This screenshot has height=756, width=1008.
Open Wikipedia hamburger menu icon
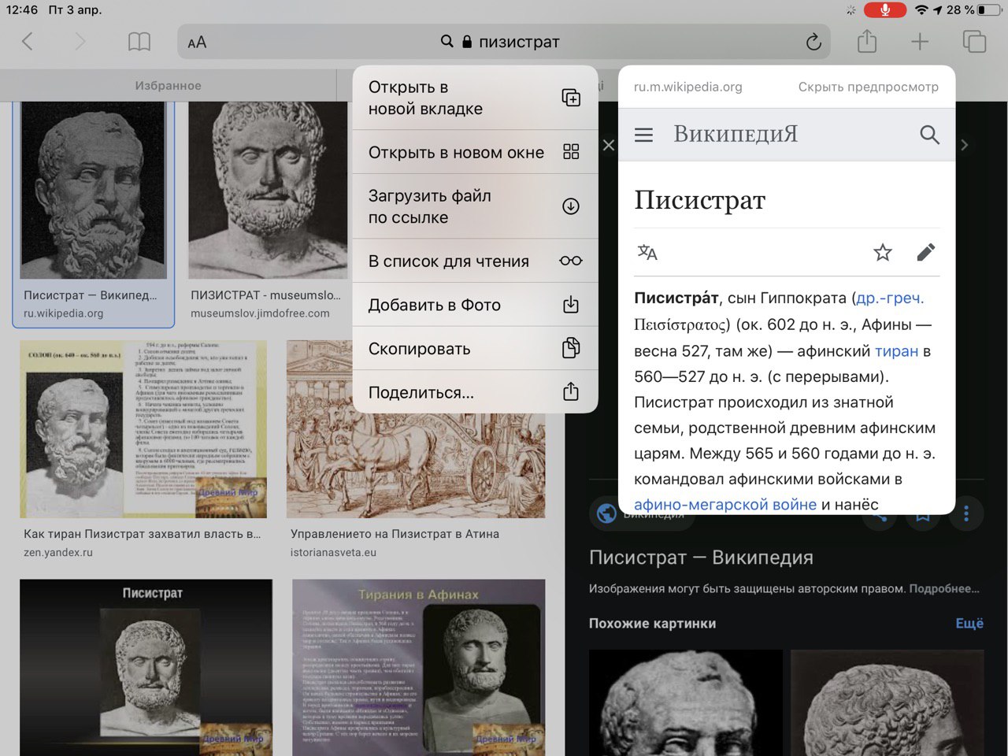tap(643, 135)
